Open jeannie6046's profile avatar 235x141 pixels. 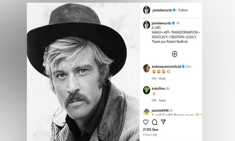146,111
